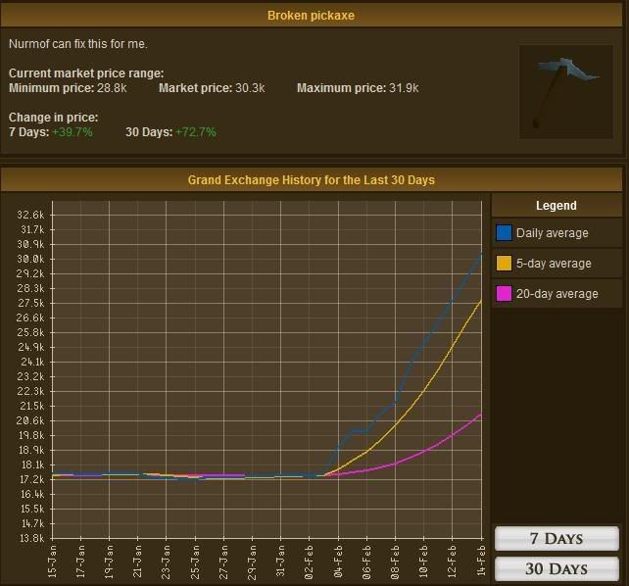629x586 pixels.
Task: Click the blue Daily average swatch
Action: (505, 233)
